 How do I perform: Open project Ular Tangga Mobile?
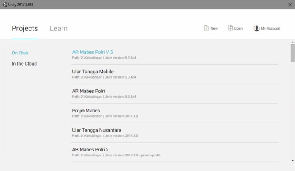93,72
